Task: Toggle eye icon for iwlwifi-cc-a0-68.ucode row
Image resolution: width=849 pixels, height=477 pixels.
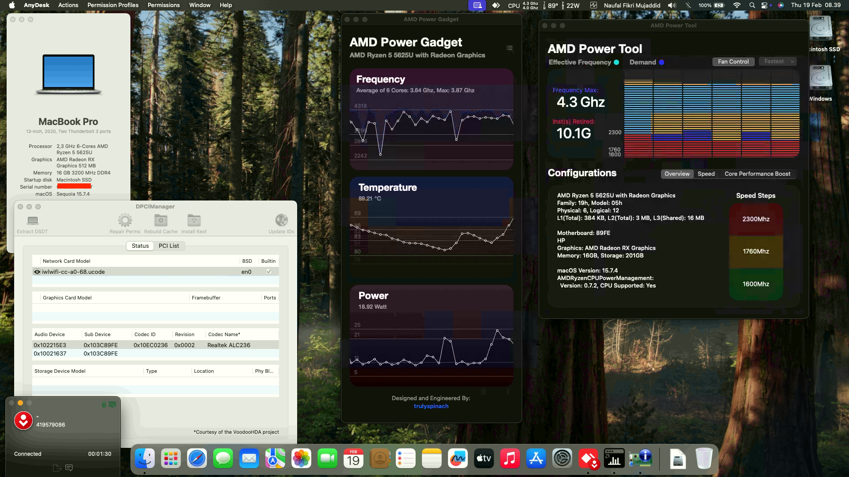Action: pos(37,272)
